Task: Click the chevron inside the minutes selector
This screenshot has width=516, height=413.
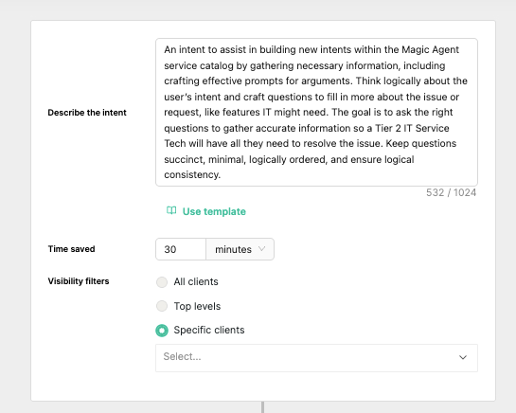Action: point(262,249)
